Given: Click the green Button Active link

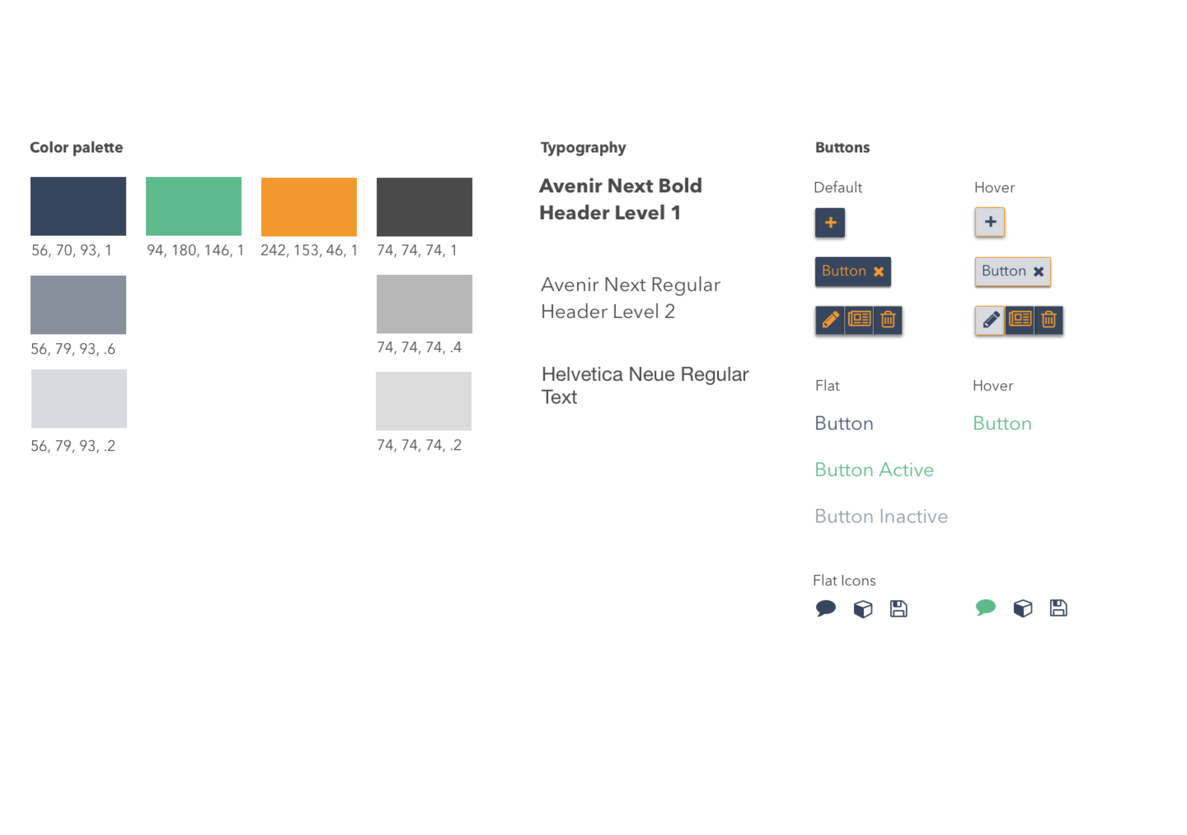Looking at the screenshot, I should point(874,470).
